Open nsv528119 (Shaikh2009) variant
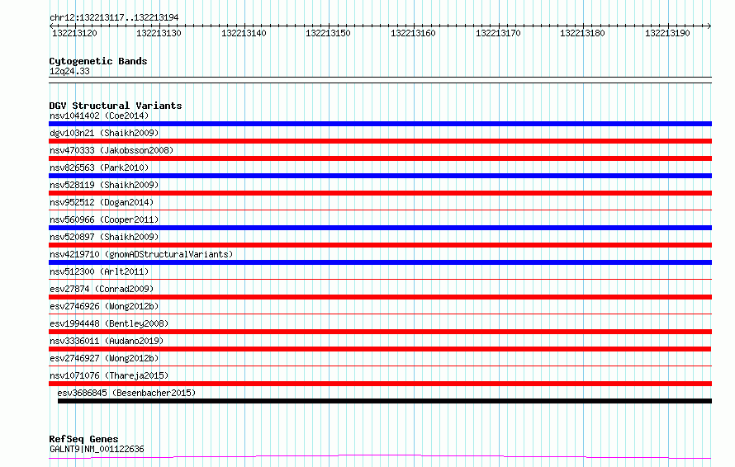 coord(104,185)
